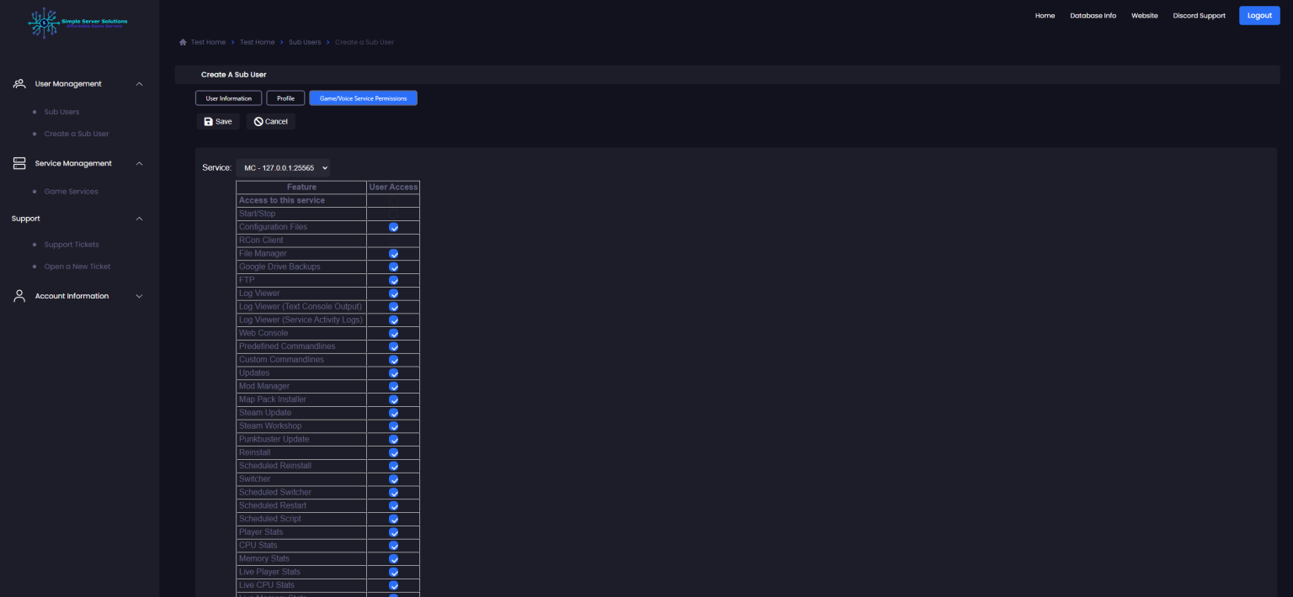Enable the RCon Client access checkbox
Image resolution: width=1293 pixels, height=597 pixels.
[x=393, y=240]
